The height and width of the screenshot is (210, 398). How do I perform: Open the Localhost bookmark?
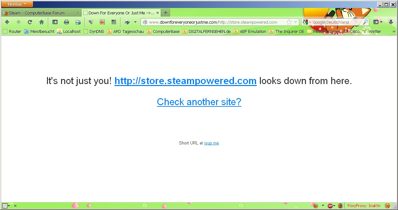[69, 31]
